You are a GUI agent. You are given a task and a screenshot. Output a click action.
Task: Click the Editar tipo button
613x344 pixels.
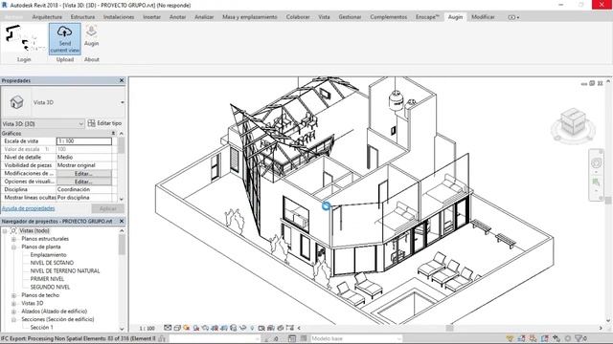104,123
